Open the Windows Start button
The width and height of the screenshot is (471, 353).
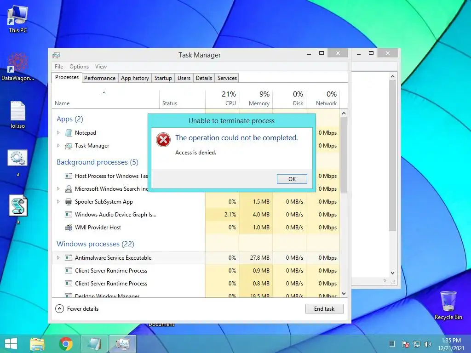tap(11, 344)
